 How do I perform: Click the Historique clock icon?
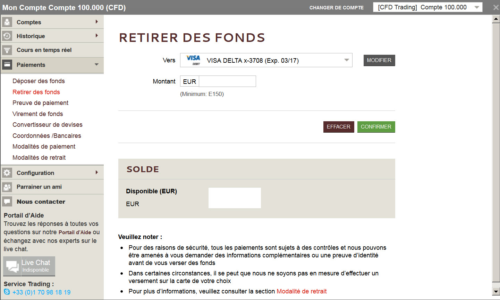tap(7, 36)
